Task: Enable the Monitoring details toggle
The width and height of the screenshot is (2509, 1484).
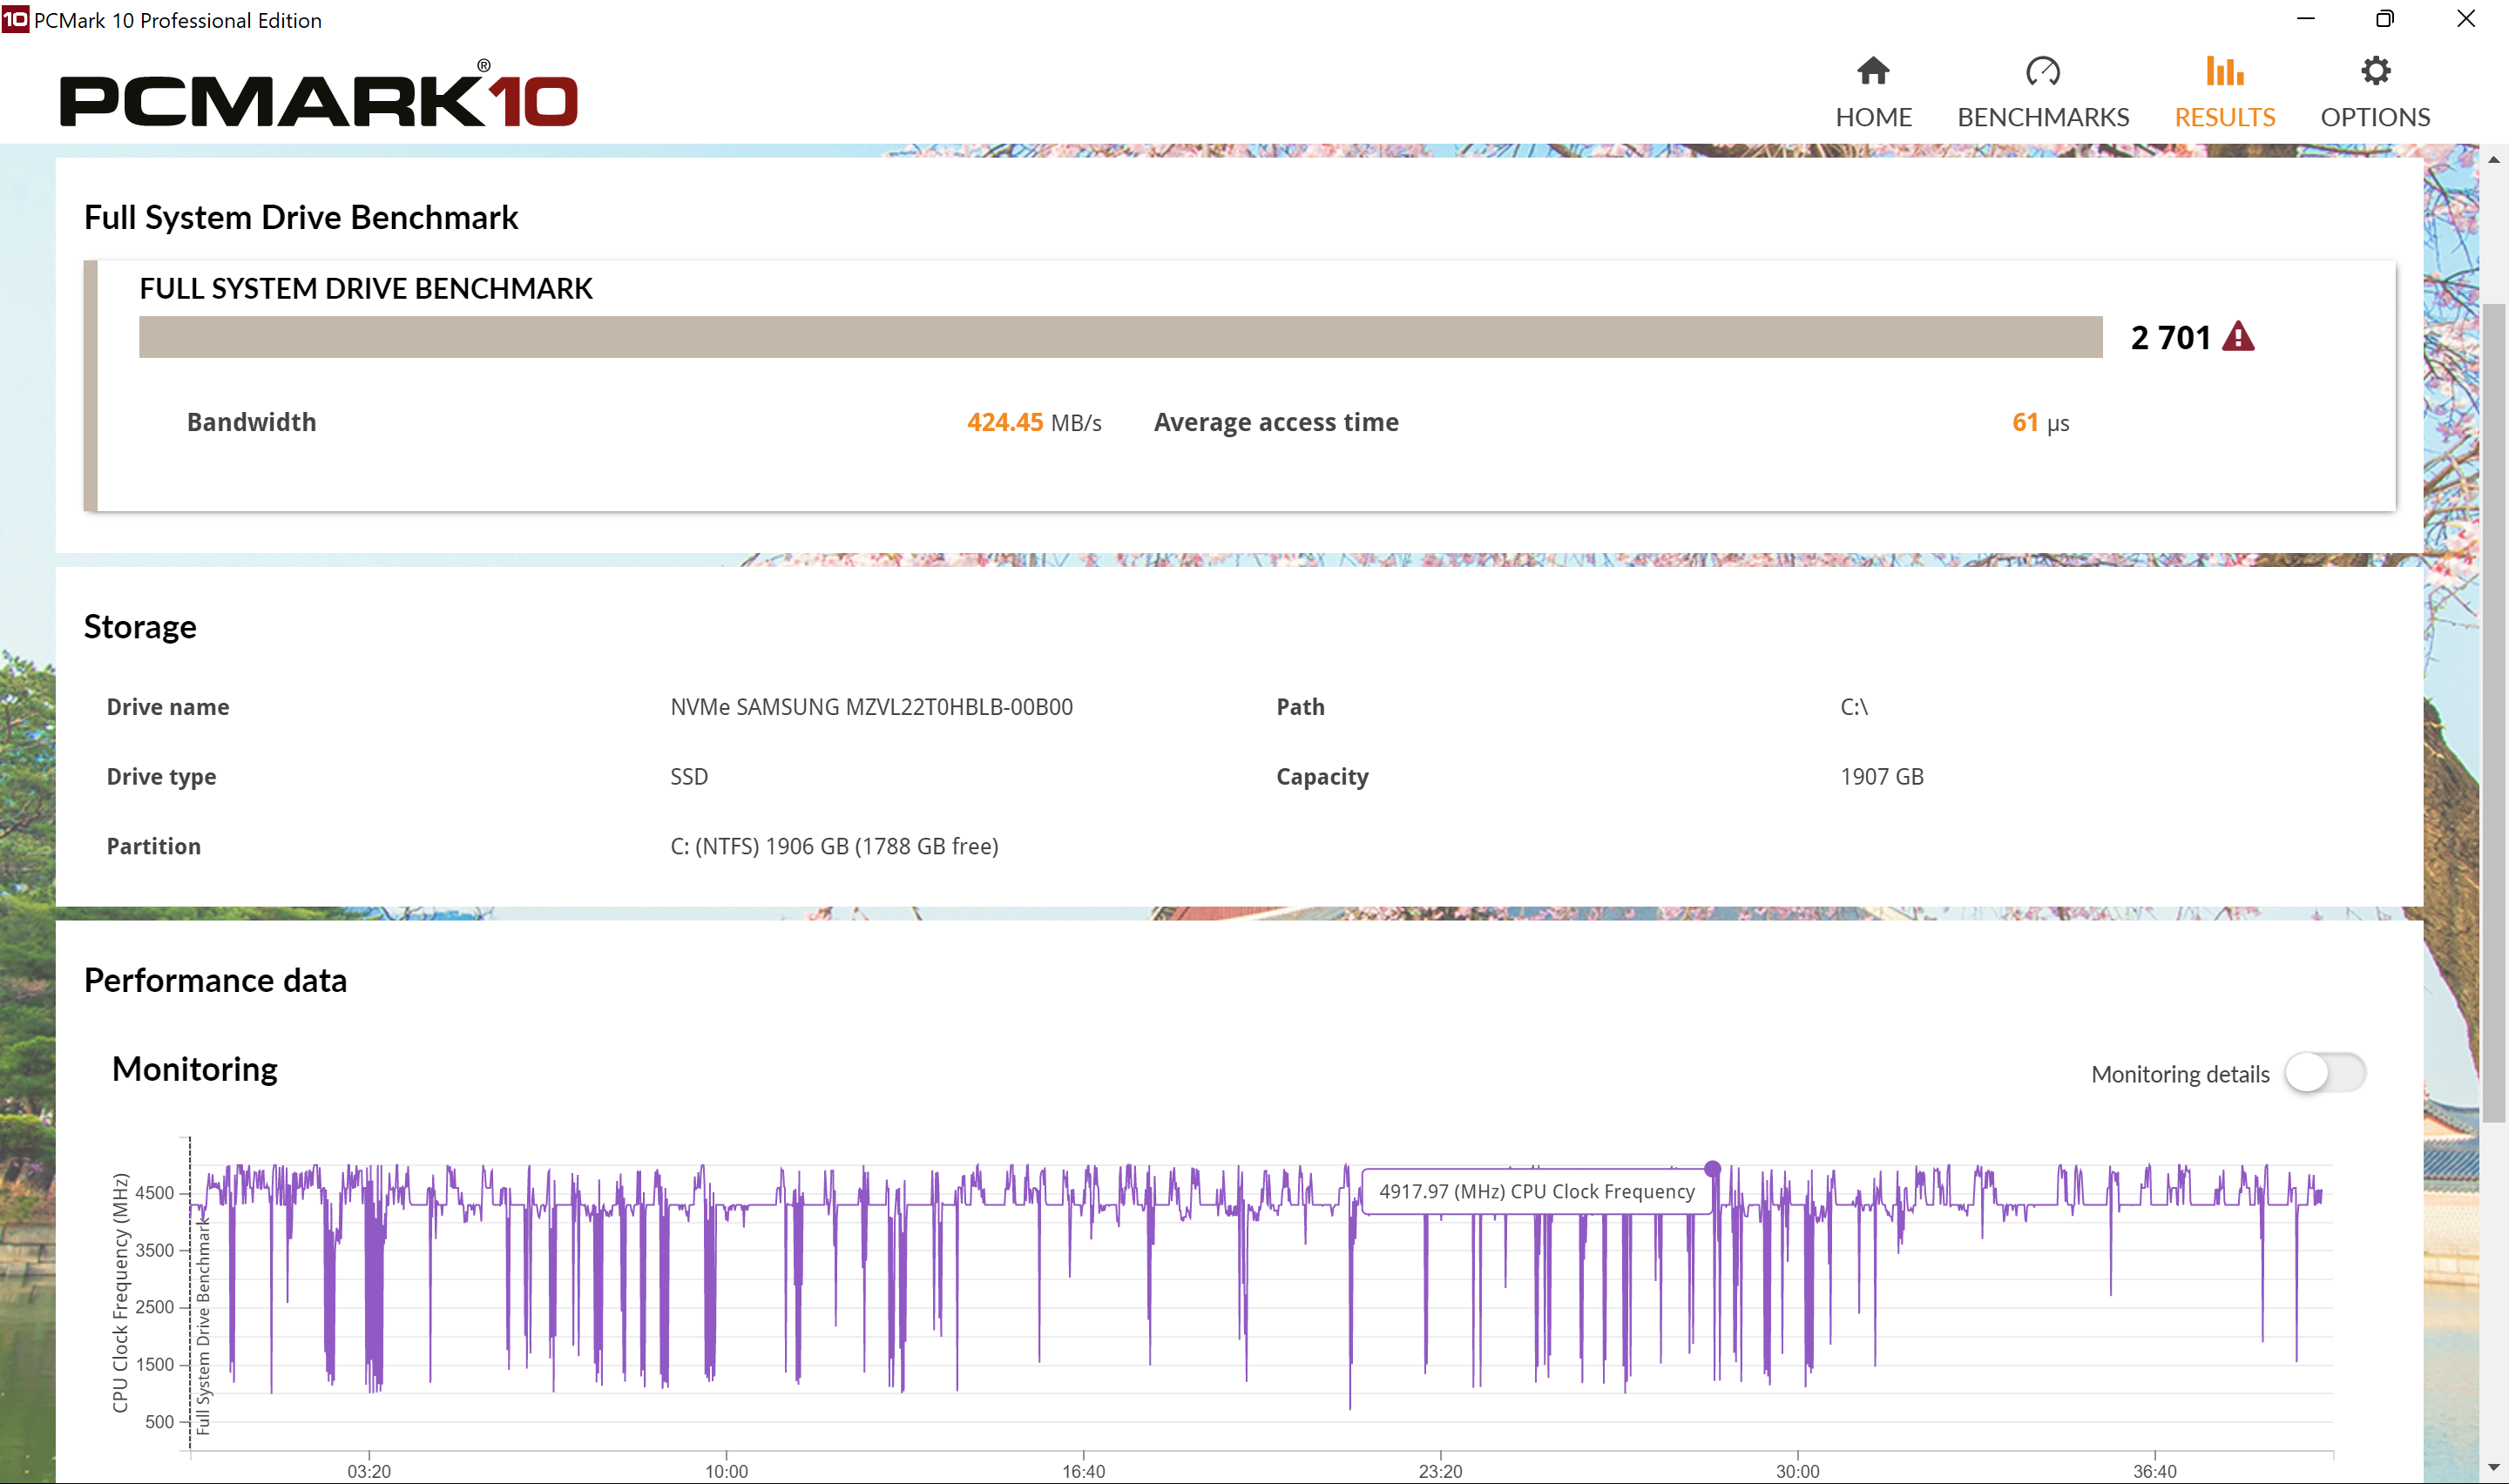Action: pos(2324,1073)
